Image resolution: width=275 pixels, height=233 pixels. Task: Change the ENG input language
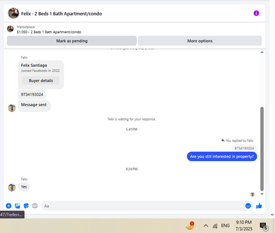click(x=226, y=226)
